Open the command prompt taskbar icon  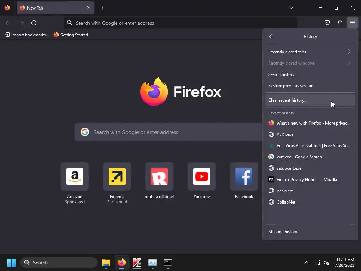pyautogui.click(x=168, y=263)
